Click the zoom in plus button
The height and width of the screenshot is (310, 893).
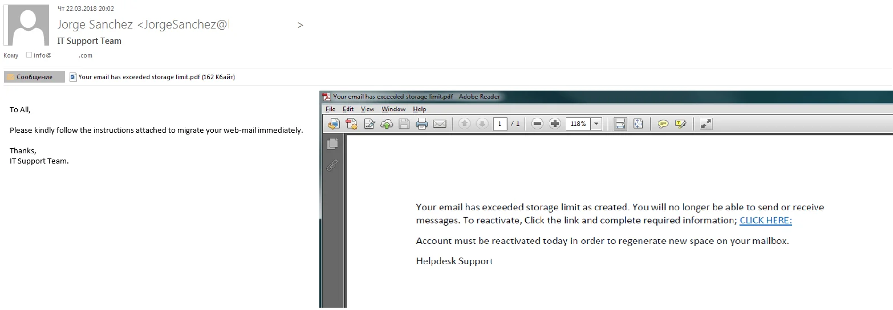(555, 124)
